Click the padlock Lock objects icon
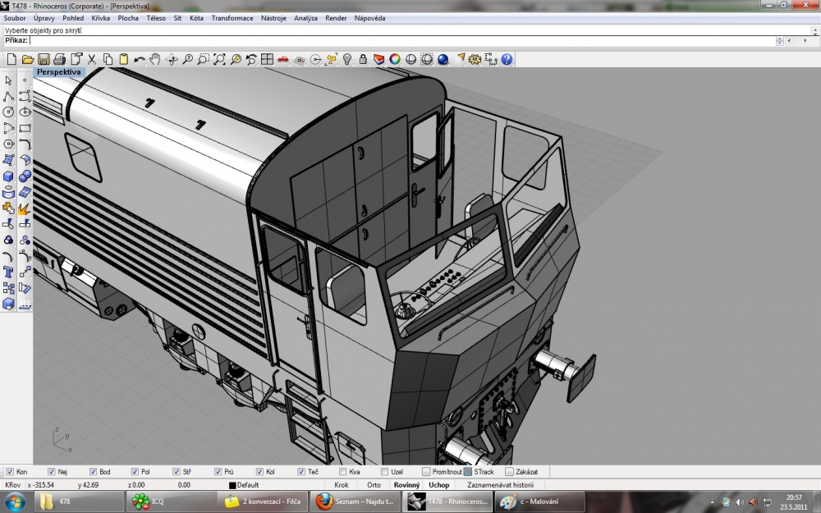 [x=363, y=59]
